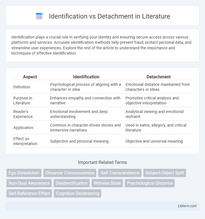Open the Non-Dual Awareness tag
Image resolution: width=205 pixels, height=219 pixels.
pyautogui.click(x=29, y=183)
